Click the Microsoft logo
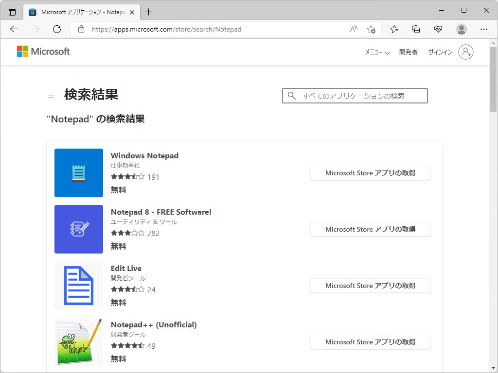 pyautogui.click(x=43, y=51)
